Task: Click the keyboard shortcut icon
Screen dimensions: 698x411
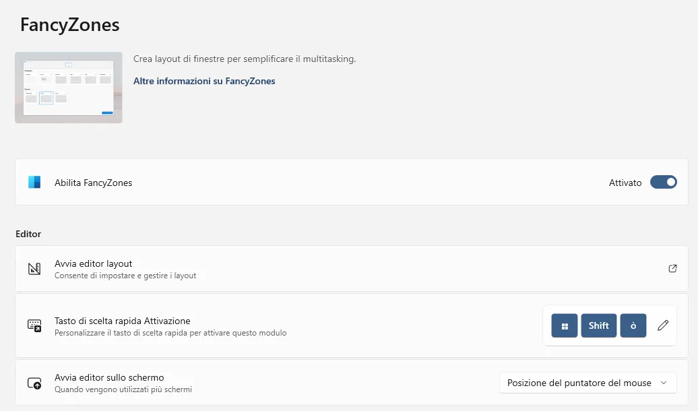Action: pyautogui.click(x=34, y=325)
